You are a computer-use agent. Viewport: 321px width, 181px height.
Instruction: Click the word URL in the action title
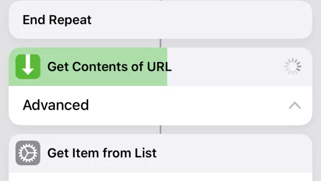click(x=160, y=66)
